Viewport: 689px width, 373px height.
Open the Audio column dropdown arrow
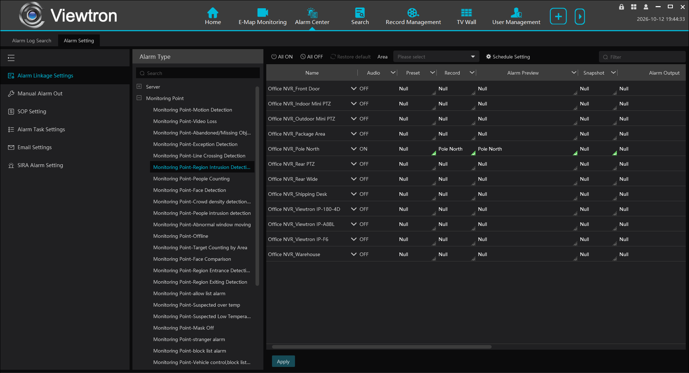[x=393, y=72]
